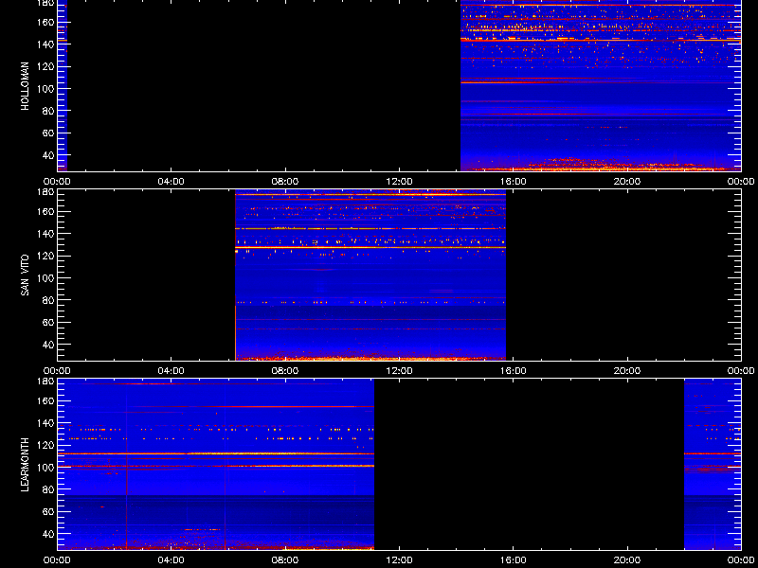
Task: Click 160 on the Learmonth frequency axis
Action: coord(46,401)
